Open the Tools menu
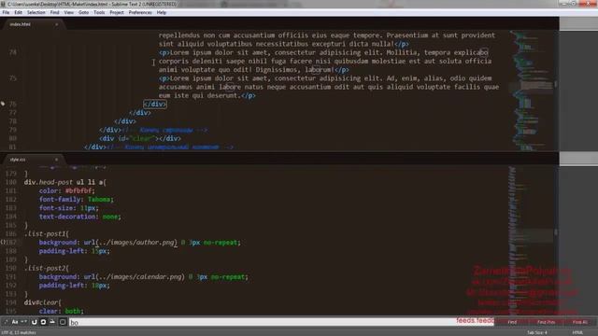Viewport: 598px width, 336px height. point(99,12)
